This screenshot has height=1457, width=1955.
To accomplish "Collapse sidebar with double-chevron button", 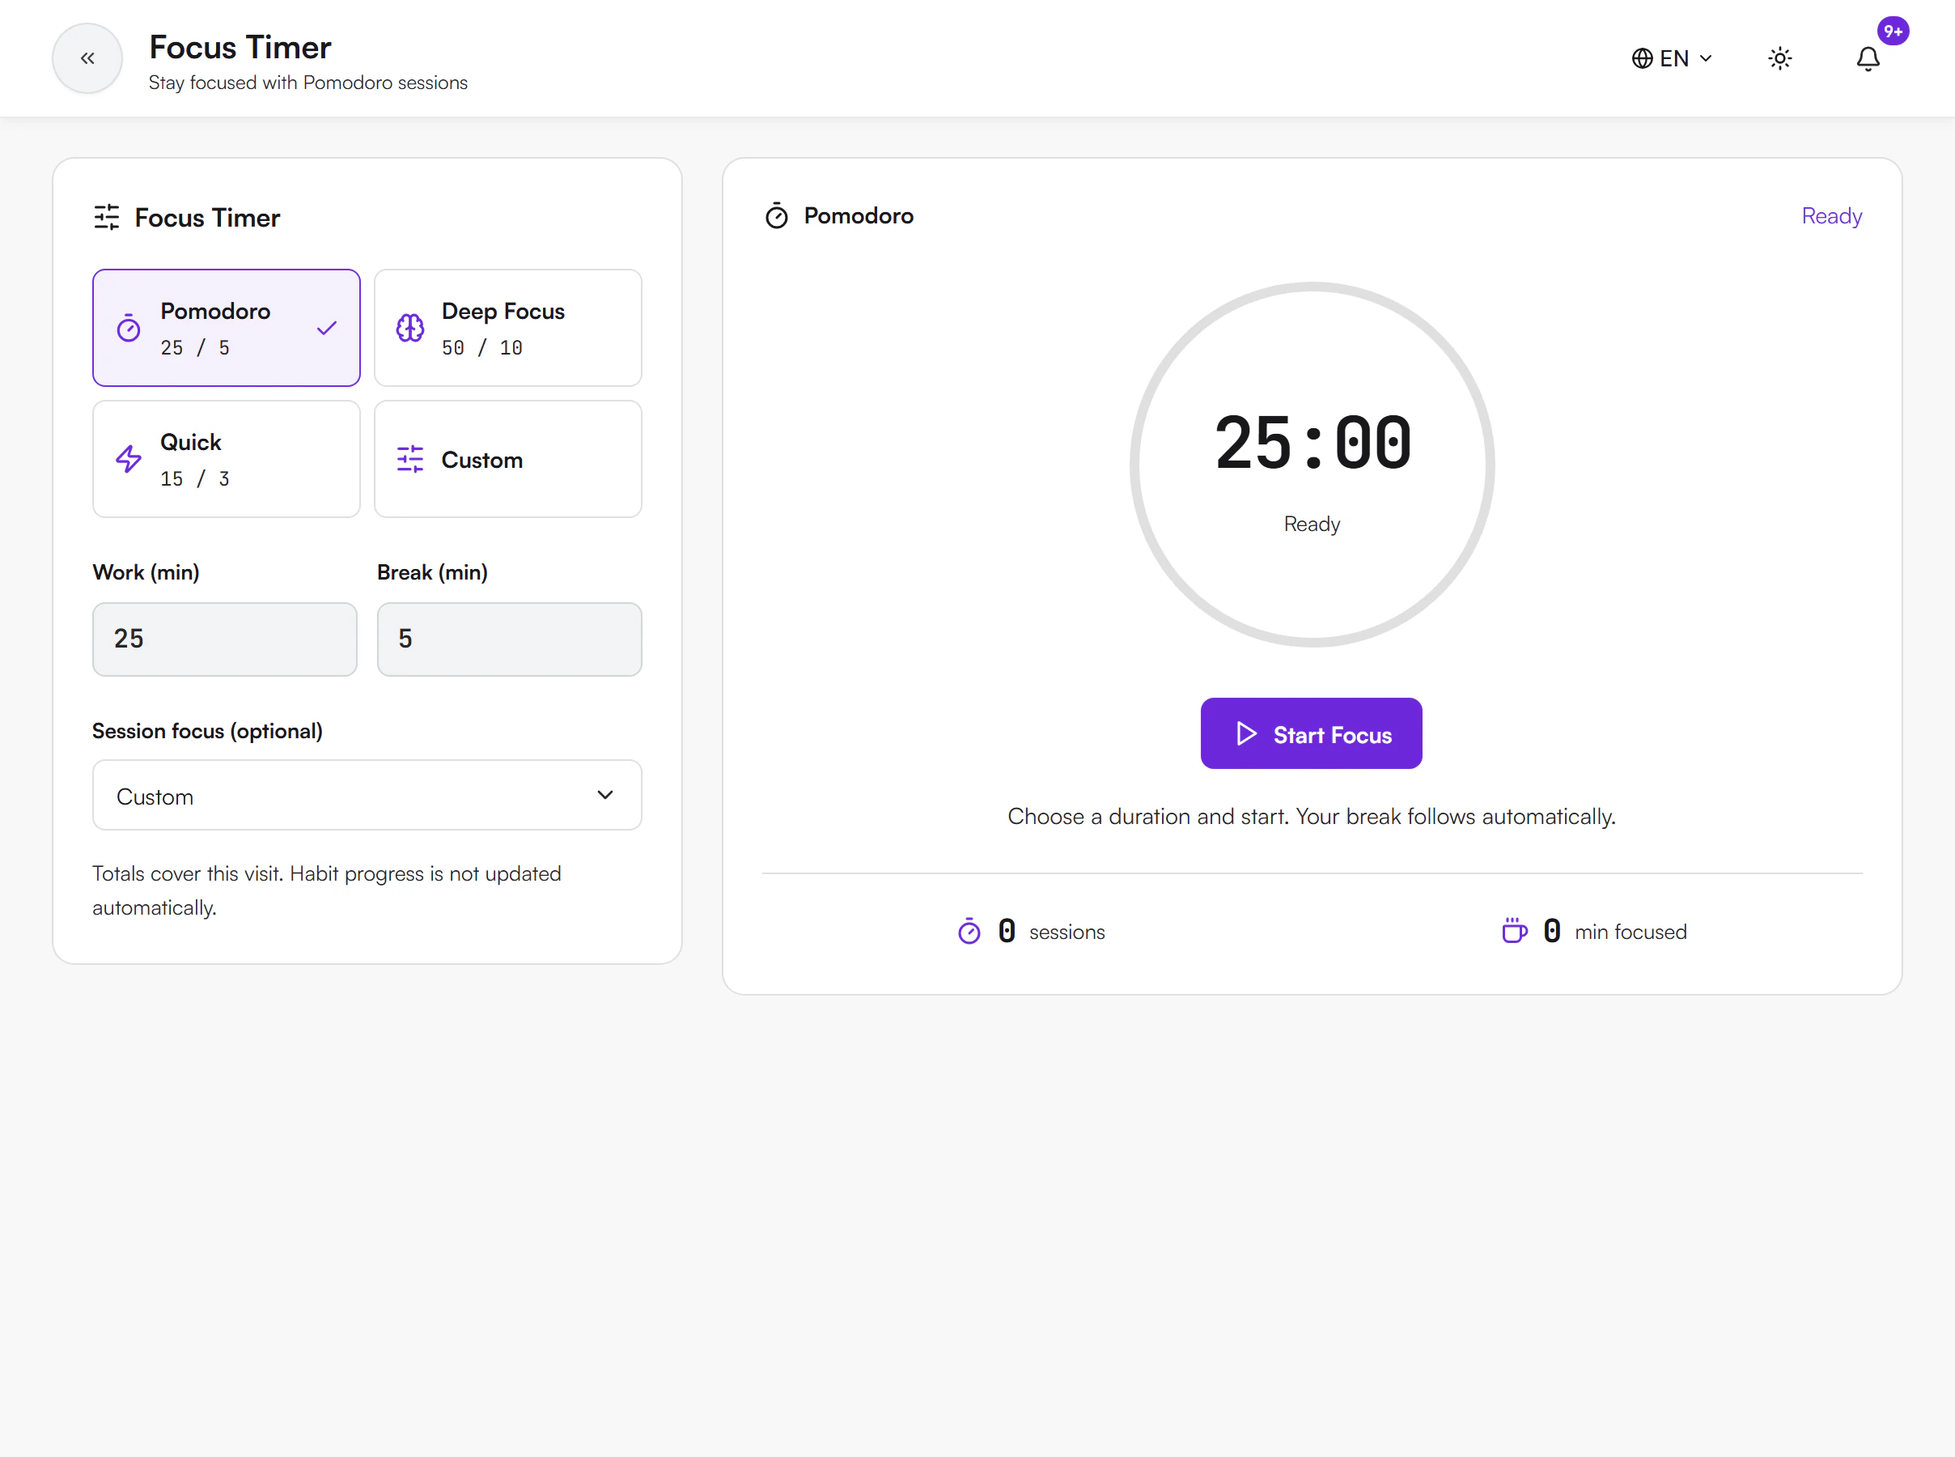I will pos(87,58).
